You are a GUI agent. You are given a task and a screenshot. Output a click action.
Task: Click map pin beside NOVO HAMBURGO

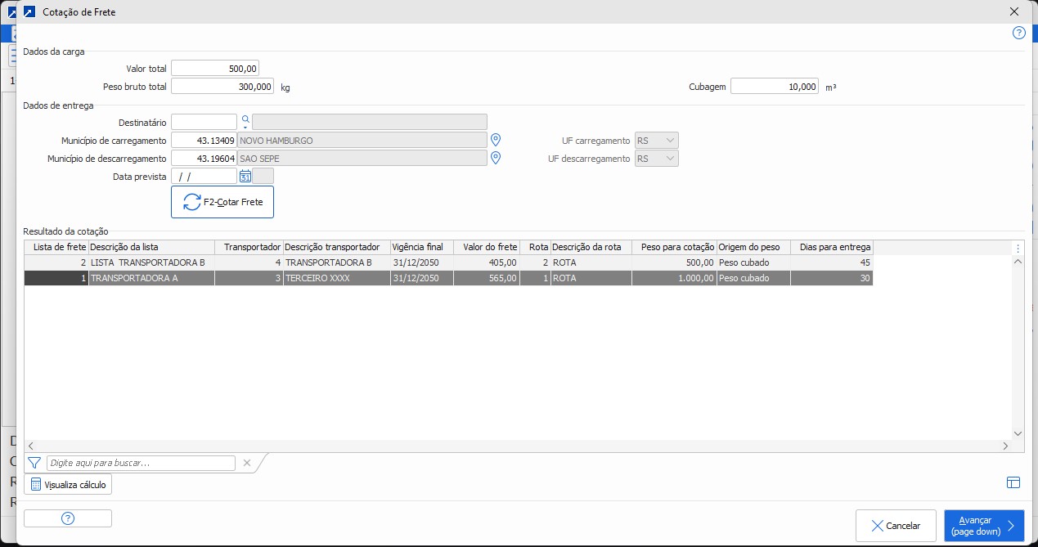(495, 140)
